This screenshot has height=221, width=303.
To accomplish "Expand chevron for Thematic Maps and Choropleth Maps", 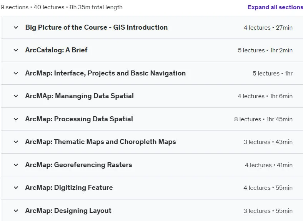I will tap(16, 142).
